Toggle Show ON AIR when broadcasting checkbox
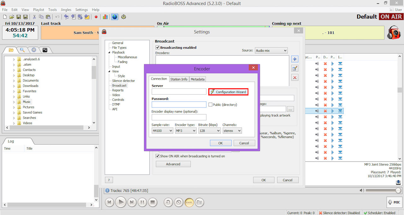The width and height of the screenshot is (404, 215). tap(158, 156)
